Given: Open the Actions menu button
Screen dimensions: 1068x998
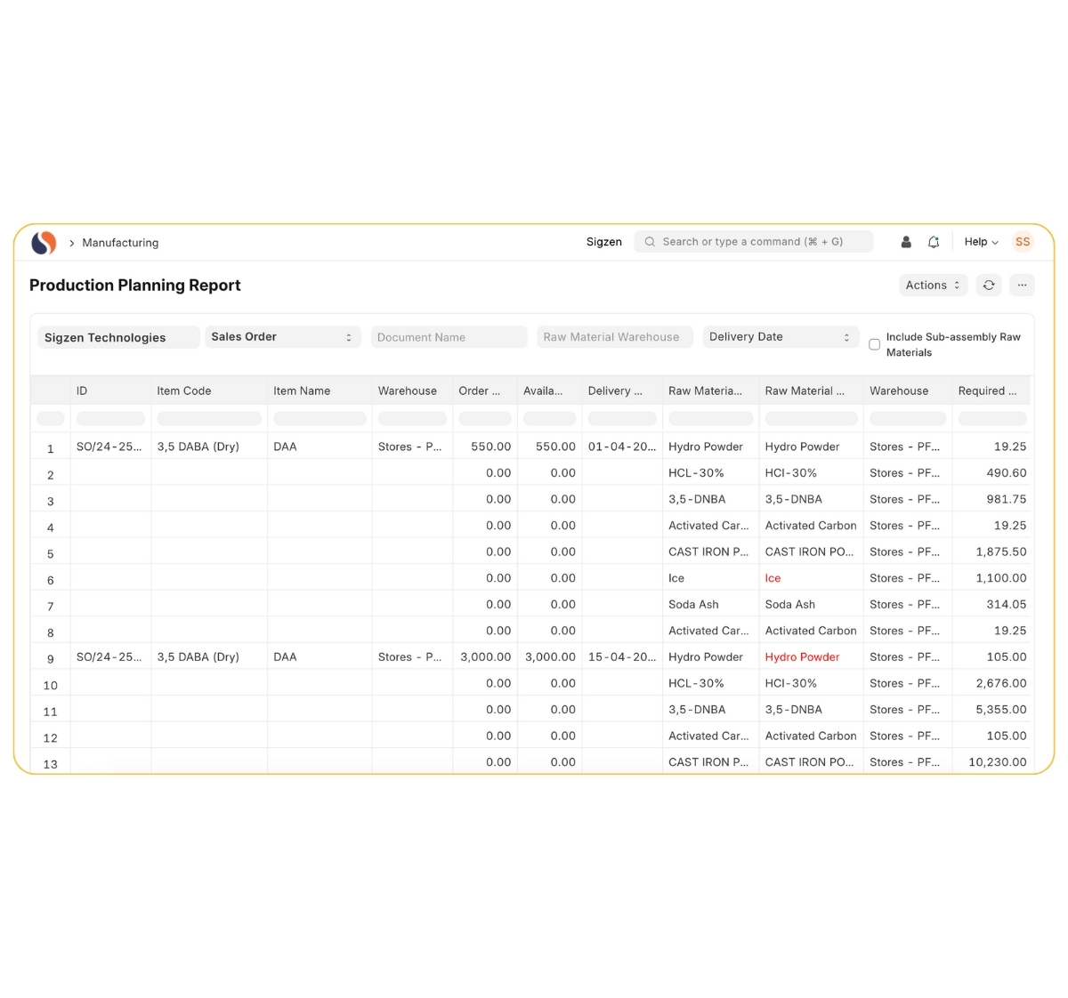Looking at the screenshot, I should tap(933, 286).
